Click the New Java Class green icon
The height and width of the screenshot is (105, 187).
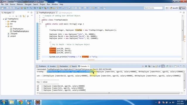click(x=25, y=8)
